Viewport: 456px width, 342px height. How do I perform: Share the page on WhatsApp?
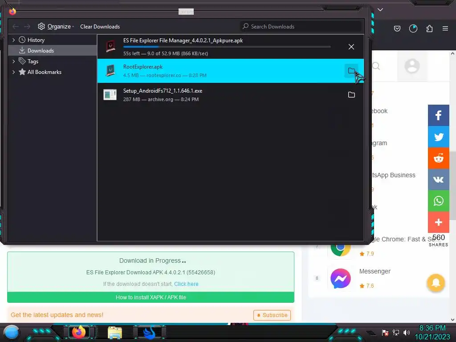[x=439, y=201]
